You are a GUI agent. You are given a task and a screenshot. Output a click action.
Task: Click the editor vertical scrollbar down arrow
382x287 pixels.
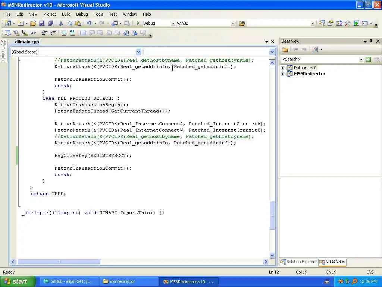tap(272, 256)
